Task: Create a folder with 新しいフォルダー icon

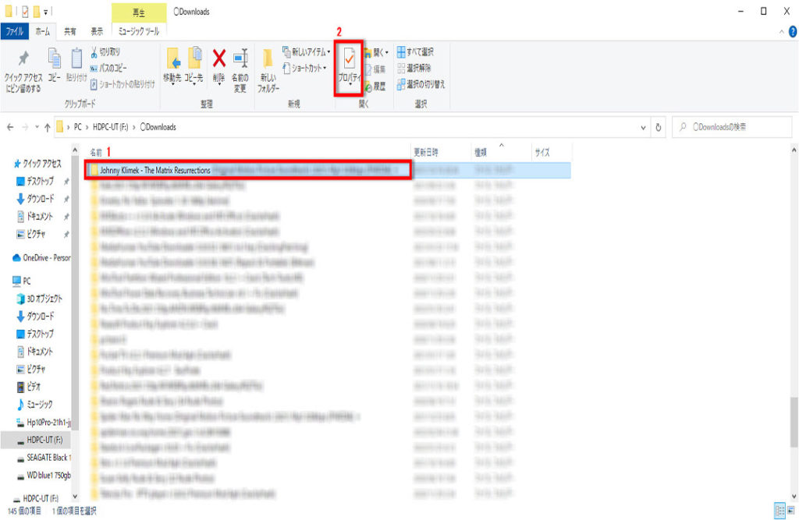Action: point(268,62)
